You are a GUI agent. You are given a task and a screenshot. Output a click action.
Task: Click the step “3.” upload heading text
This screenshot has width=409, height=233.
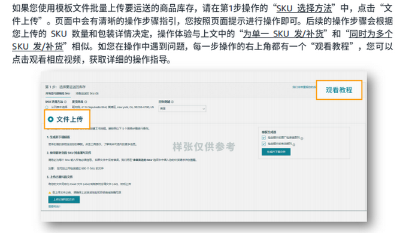[60, 177]
